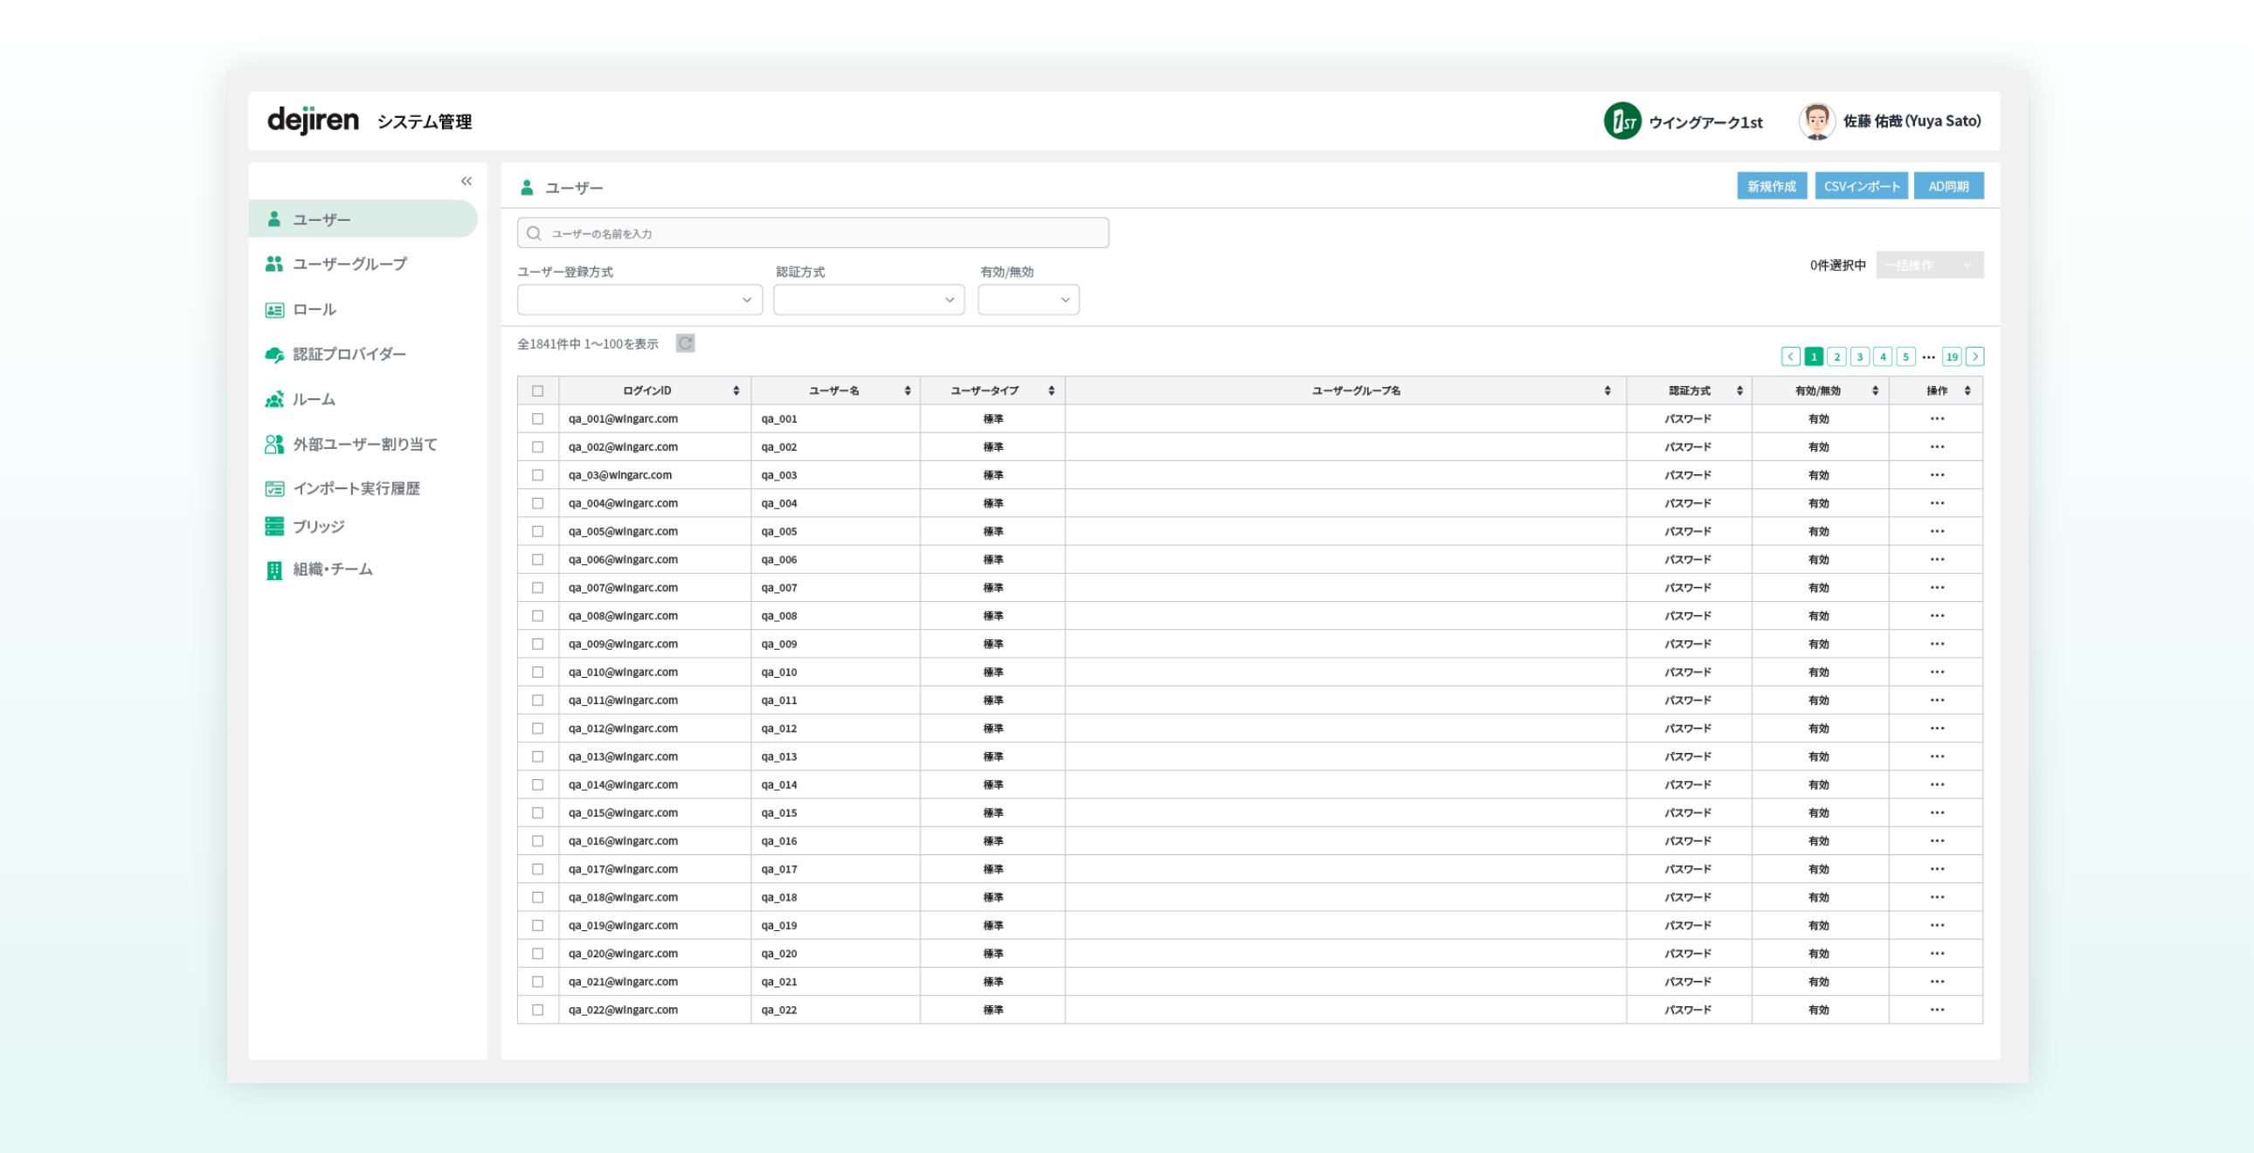Open the 一括操作 bulk action dropdown
The width and height of the screenshot is (2254, 1153).
(x=1929, y=265)
